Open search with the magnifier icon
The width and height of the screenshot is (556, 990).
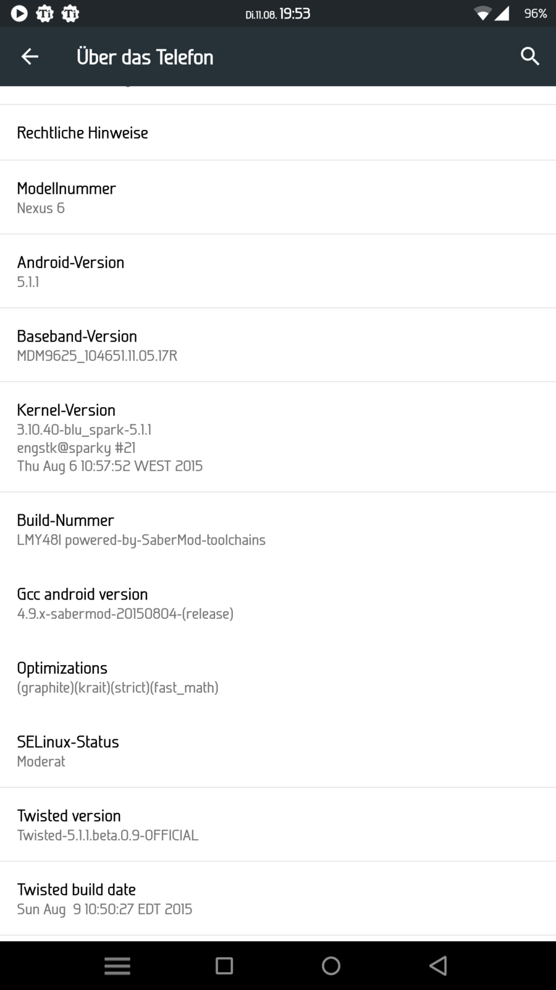[x=529, y=57]
